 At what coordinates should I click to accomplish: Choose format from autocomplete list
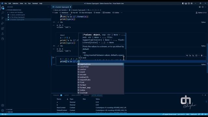coord(101,85)
